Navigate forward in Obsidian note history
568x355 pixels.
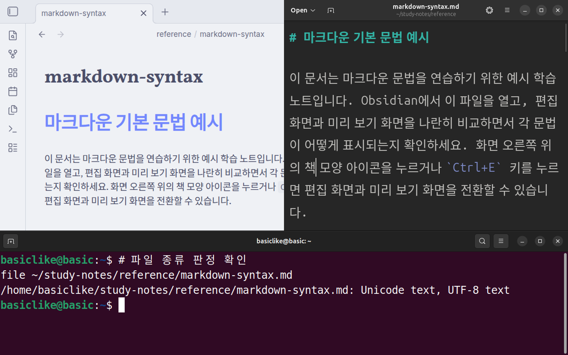[x=61, y=34]
